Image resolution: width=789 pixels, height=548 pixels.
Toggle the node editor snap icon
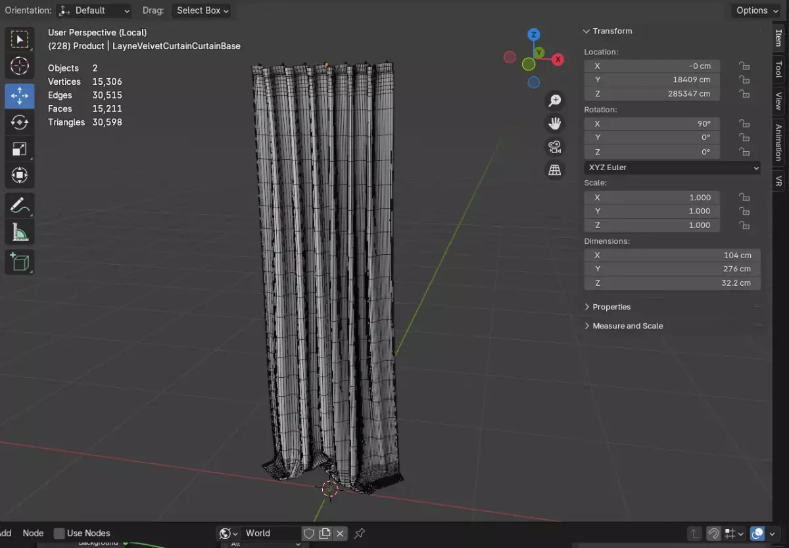tap(713, 534)
